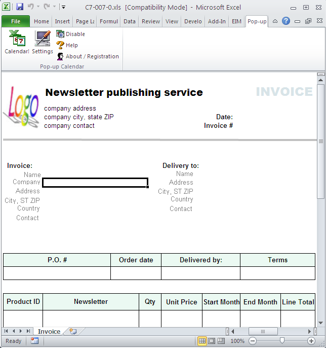
Task: Click the horizontal scroll right arrow
Action: [x=309, y=331]
